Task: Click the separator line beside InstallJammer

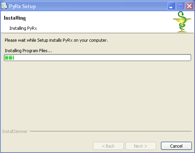Action: [111, 131]
